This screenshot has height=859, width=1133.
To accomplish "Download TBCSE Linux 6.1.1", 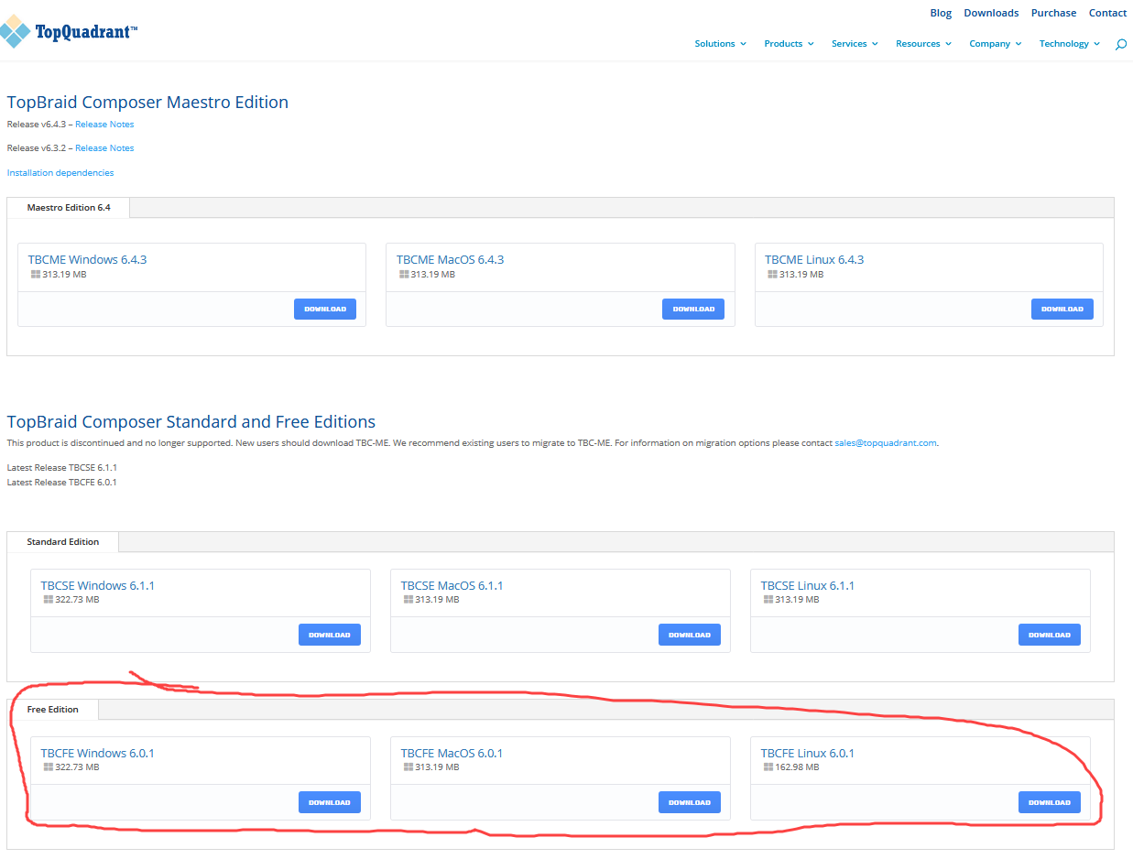I will coord(1050,635).
